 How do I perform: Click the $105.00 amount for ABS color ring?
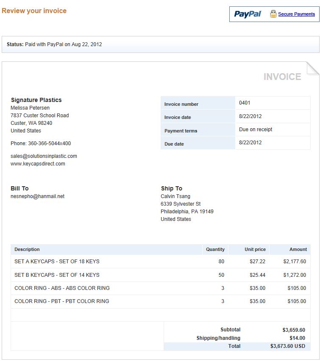point(297,288)
